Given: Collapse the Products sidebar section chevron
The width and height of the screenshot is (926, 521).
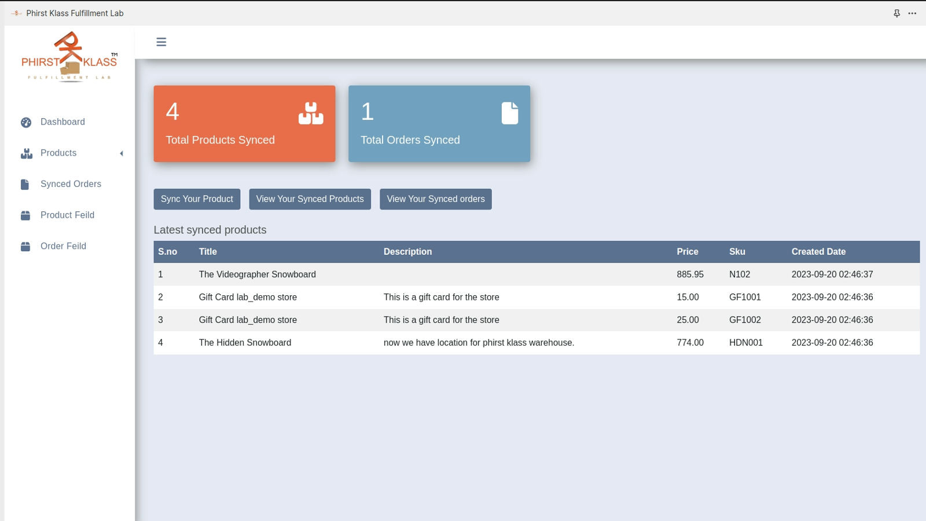Looking at the screenshot, I should [122, 153].
